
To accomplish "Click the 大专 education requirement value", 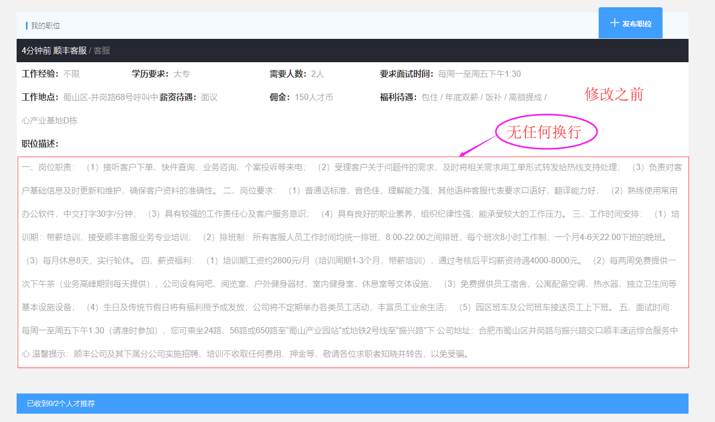I will 181,74.
